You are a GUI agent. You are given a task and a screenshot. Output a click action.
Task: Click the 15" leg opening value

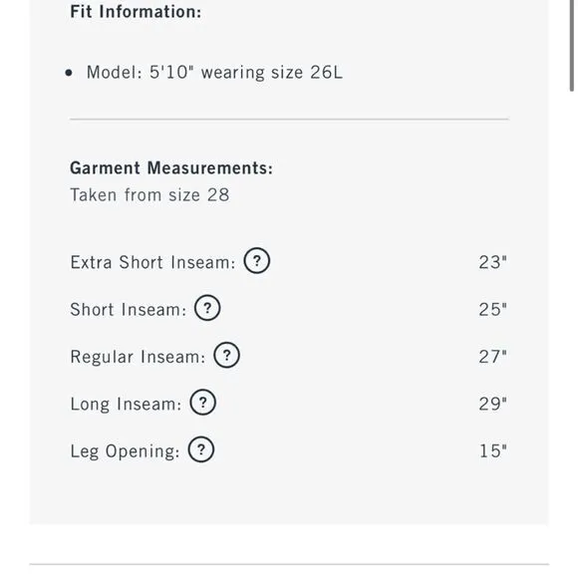pos(493,451)
